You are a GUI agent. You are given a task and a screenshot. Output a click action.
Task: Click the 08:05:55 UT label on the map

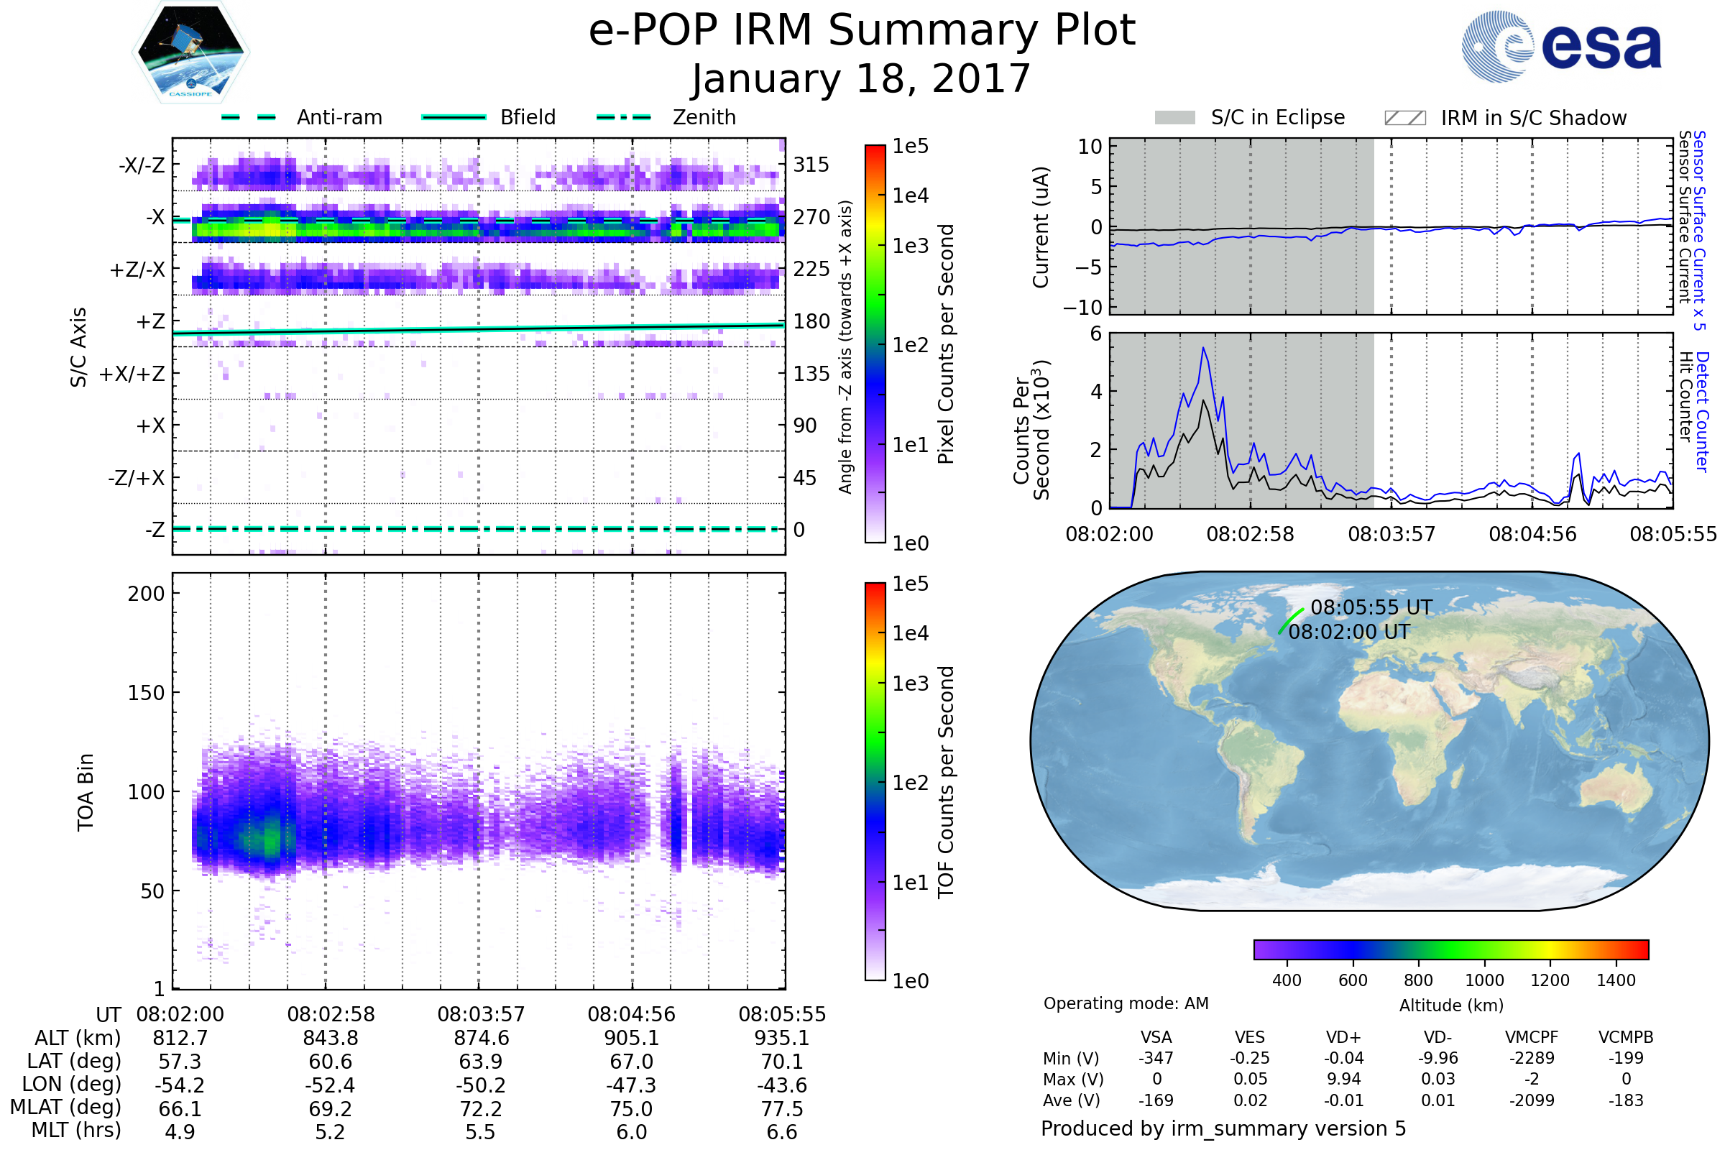[1371, 607]
